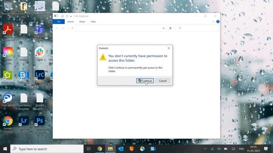Select the FreeCam desktop shortcut

coord(40,8)
